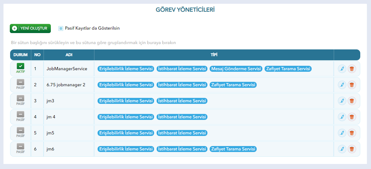Open the edit pencil on the jm3 row

(342, 101)
